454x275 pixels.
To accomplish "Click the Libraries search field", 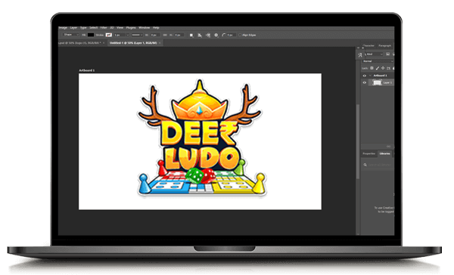I will pyautogui.click(x=378, y=165).
